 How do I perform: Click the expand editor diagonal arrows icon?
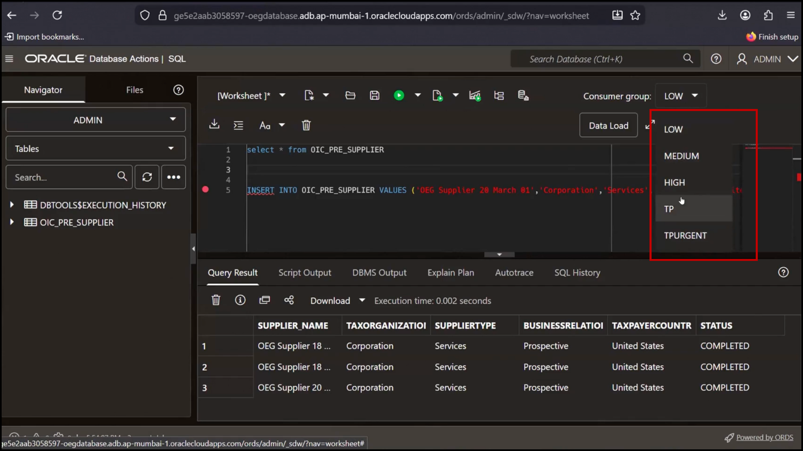pos(650,125)
